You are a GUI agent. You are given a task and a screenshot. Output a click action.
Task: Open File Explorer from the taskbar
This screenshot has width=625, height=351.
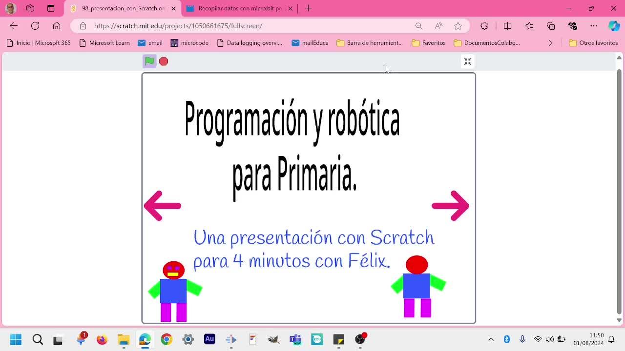124,339
